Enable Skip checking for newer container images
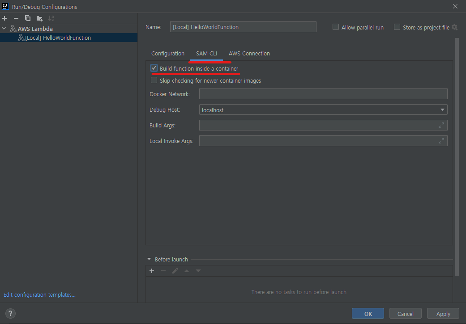466x324 pixels. [x=154, y=80]
